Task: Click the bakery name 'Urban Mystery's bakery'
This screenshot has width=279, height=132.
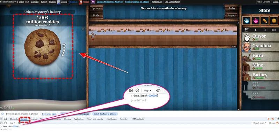Action: tap(43, 12)
